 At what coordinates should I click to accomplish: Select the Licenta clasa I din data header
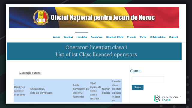[x=117, y=91]
